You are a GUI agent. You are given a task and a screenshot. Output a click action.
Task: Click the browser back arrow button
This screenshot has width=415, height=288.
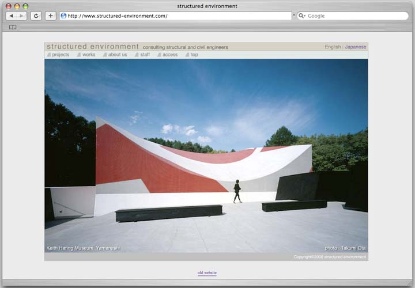click(12, 16)
